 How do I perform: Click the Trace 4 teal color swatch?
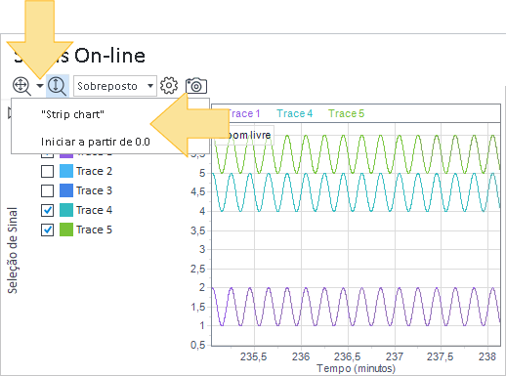(x=66, y=210)
